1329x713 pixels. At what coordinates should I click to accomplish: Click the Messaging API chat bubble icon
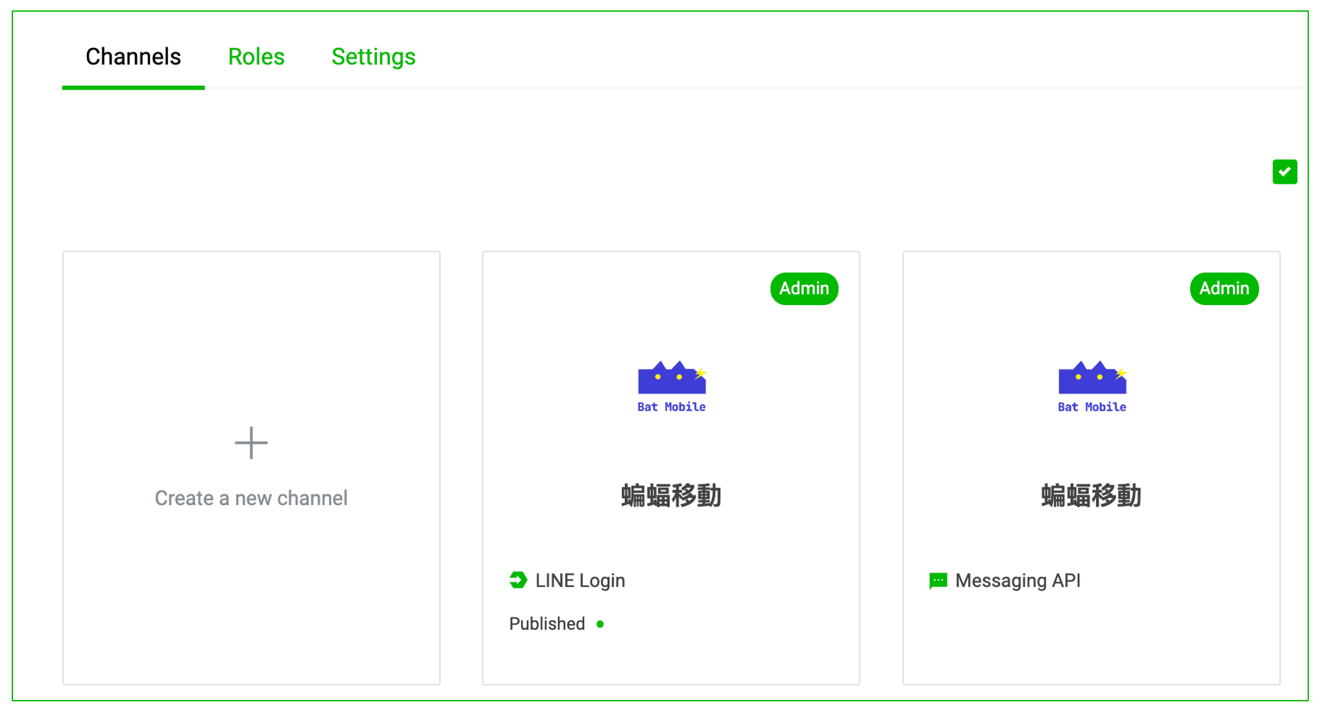pyautogui.click(x=938, y=581)
